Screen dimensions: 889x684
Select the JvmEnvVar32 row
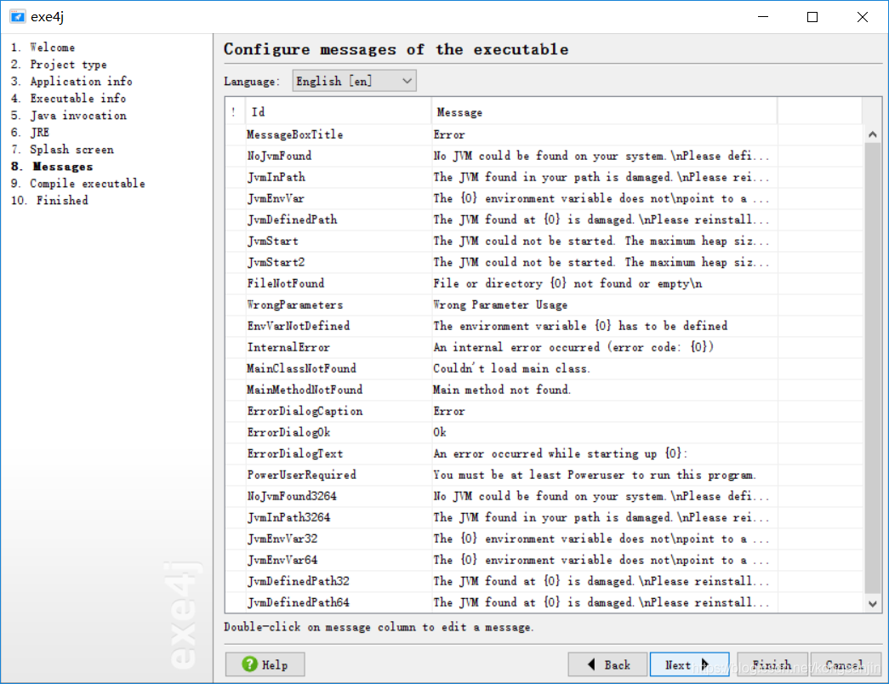(x=544, y=539)
